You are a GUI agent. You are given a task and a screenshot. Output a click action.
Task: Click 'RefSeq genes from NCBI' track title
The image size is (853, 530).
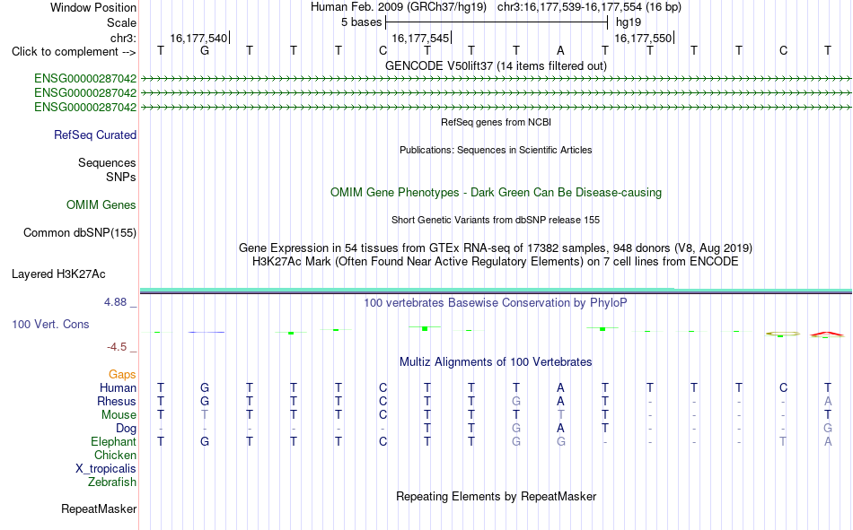coord(496,122)
